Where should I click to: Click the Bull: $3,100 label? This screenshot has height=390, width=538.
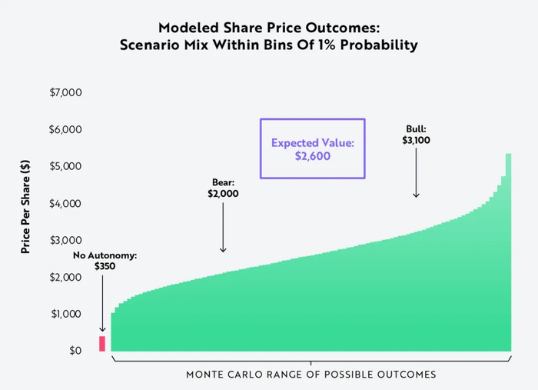coord(417,135)
